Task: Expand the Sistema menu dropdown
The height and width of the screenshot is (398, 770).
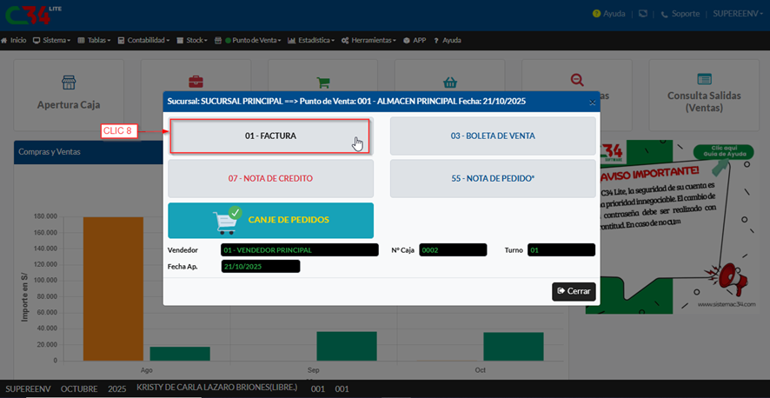Action: [x=51, y=41]
